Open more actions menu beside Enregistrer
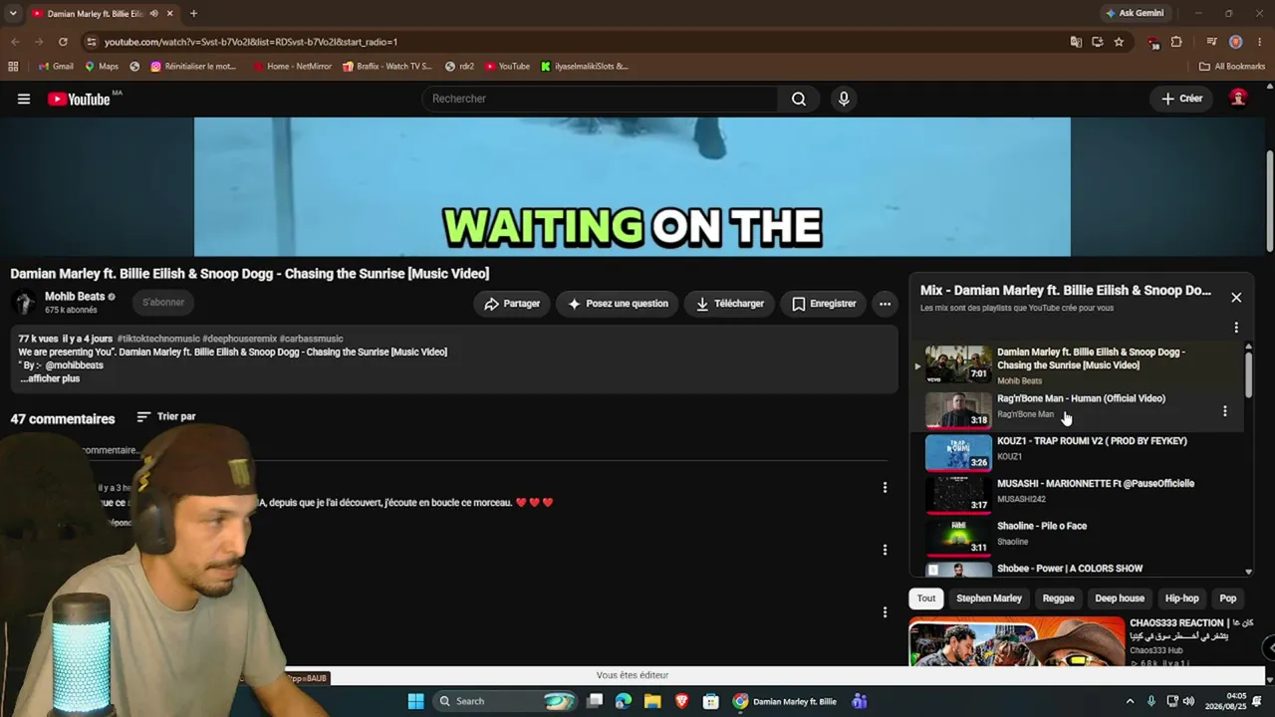This screenshot has height=717, width=1275. coord(885,304)
